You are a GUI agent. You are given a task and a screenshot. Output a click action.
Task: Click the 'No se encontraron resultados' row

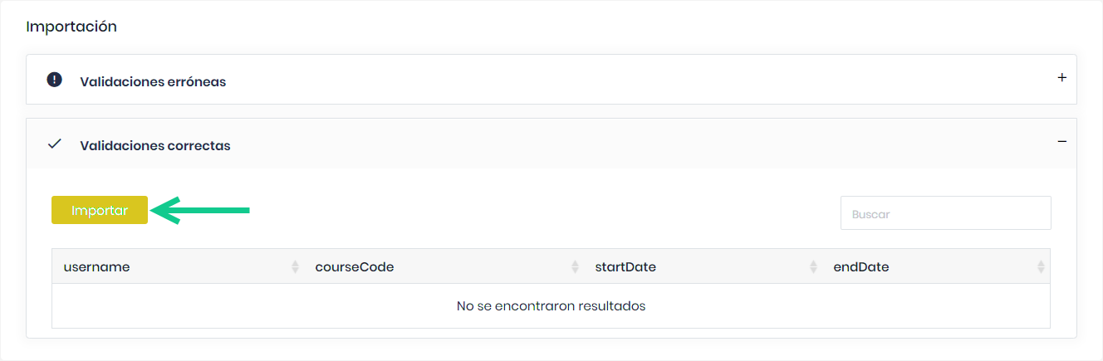551,306
